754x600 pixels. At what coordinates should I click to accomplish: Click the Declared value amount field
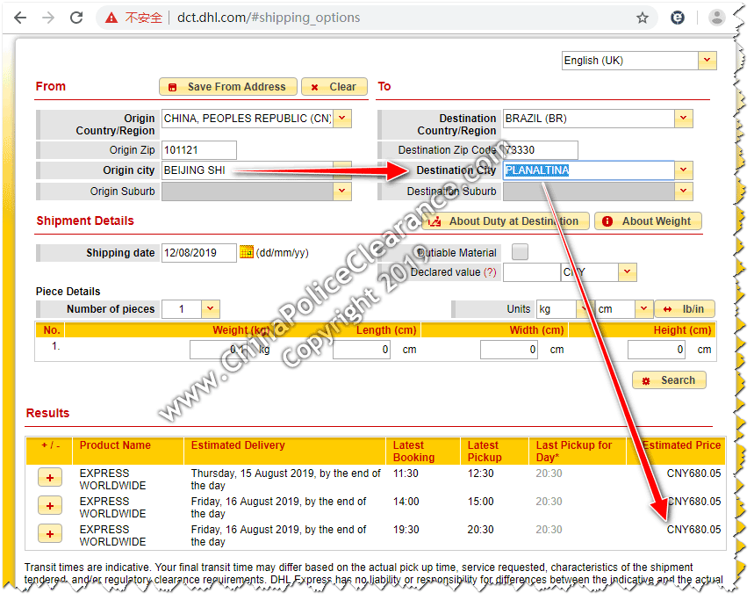point(532,272)
